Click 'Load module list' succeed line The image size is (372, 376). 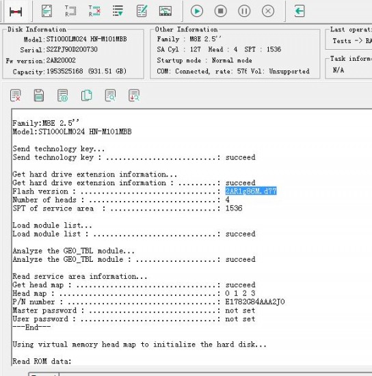point(134,234)
